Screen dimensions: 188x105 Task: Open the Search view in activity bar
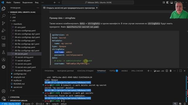pyautogui.click(x=4, y=16)
